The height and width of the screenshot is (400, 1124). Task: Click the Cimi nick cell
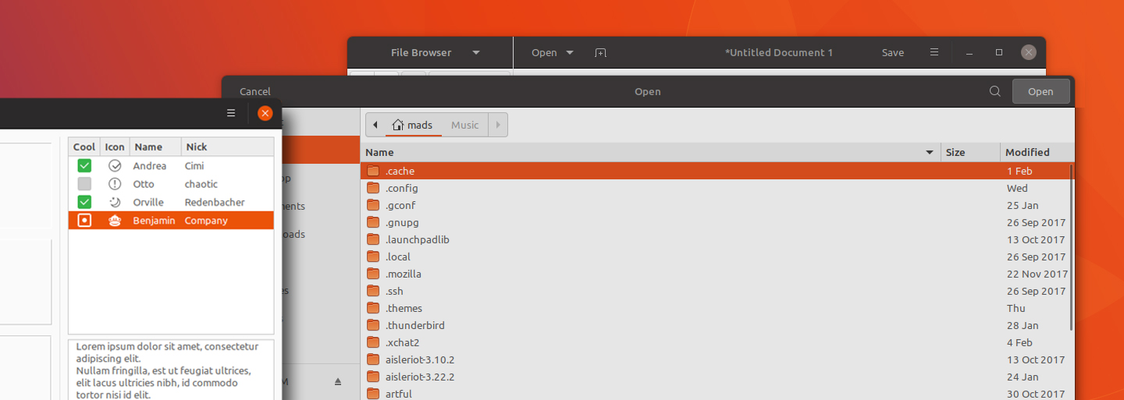[x=194, y=165]
